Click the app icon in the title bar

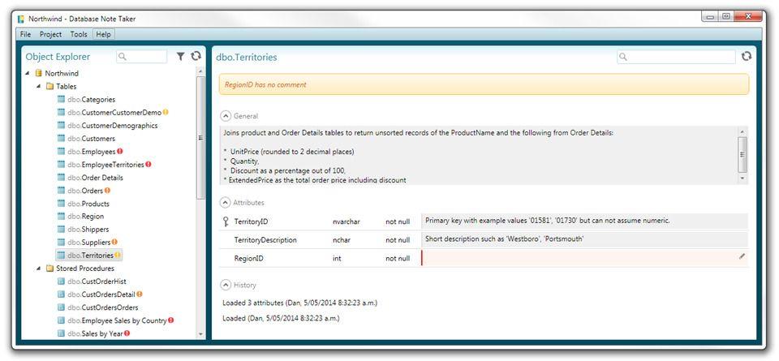point(21,19)
